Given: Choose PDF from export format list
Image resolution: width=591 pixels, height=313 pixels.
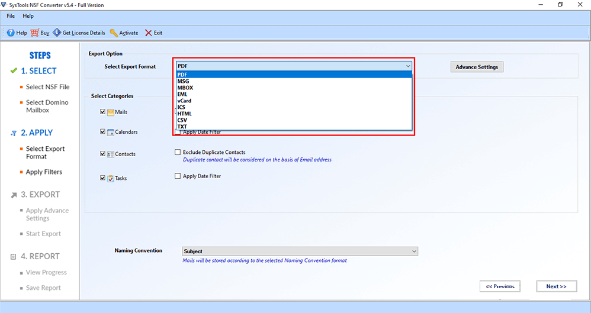Looking at the screenshot, I should click(x=294, y=75).
